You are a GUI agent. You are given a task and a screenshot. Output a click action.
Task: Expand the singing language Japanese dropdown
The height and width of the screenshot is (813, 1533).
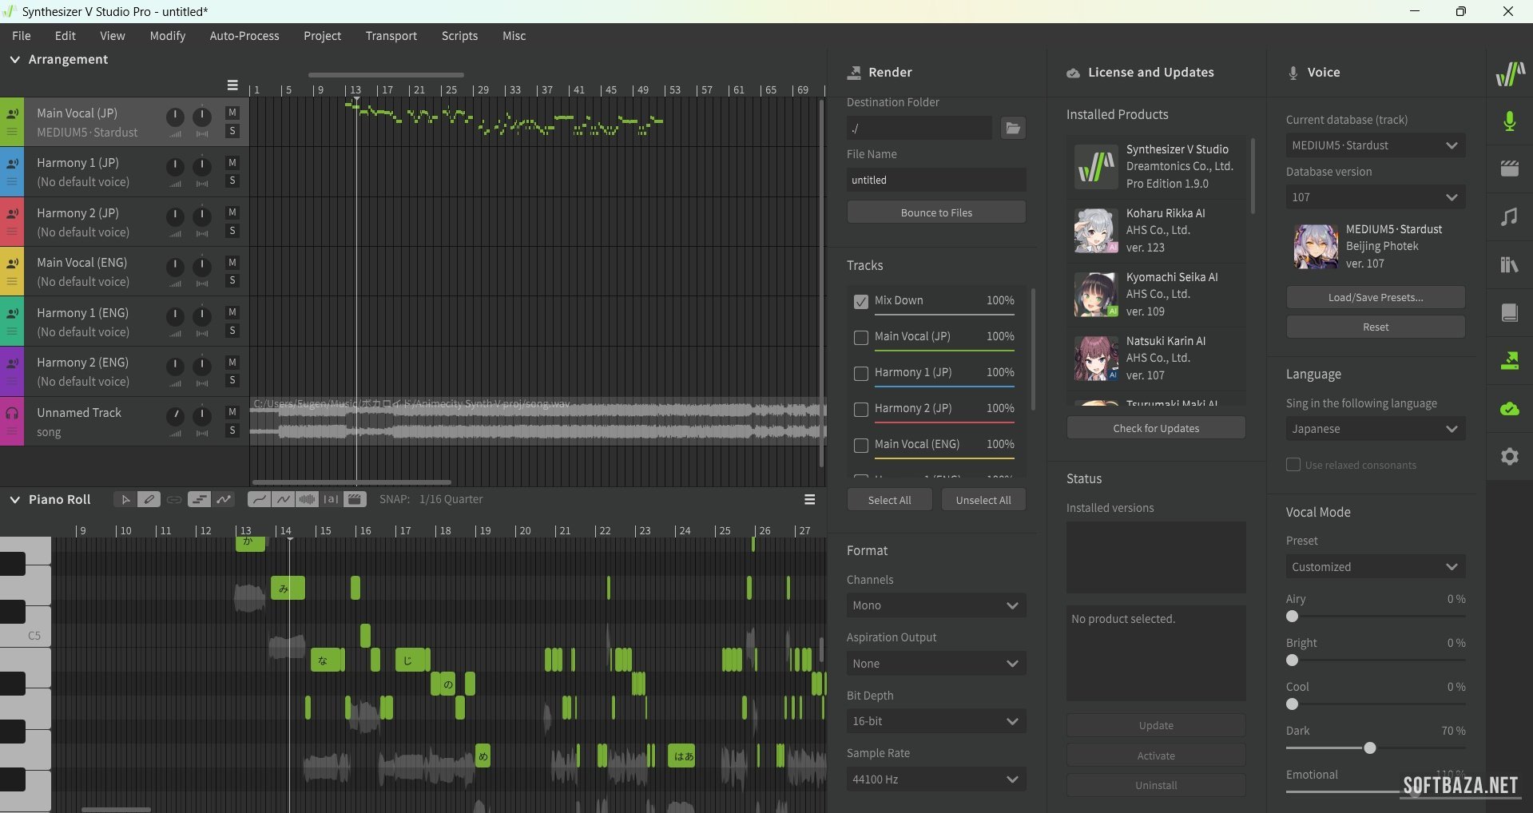(1375, 429)
